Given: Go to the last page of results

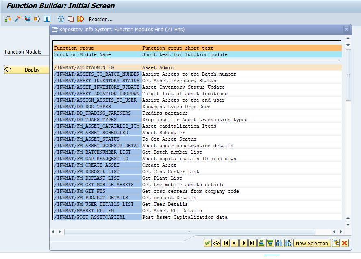Looking at the screenshot, I should (252, 243).
